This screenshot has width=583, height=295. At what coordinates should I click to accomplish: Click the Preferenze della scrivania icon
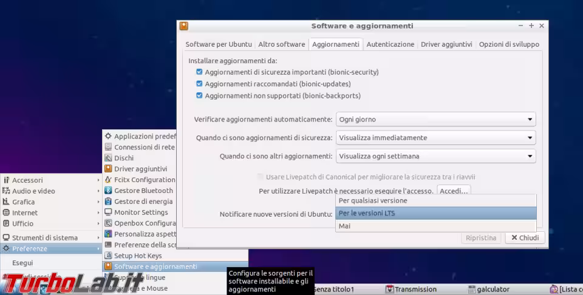(108, 245)
